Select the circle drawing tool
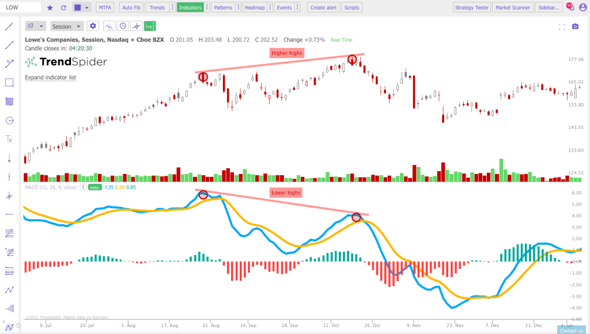 [9, 120]
